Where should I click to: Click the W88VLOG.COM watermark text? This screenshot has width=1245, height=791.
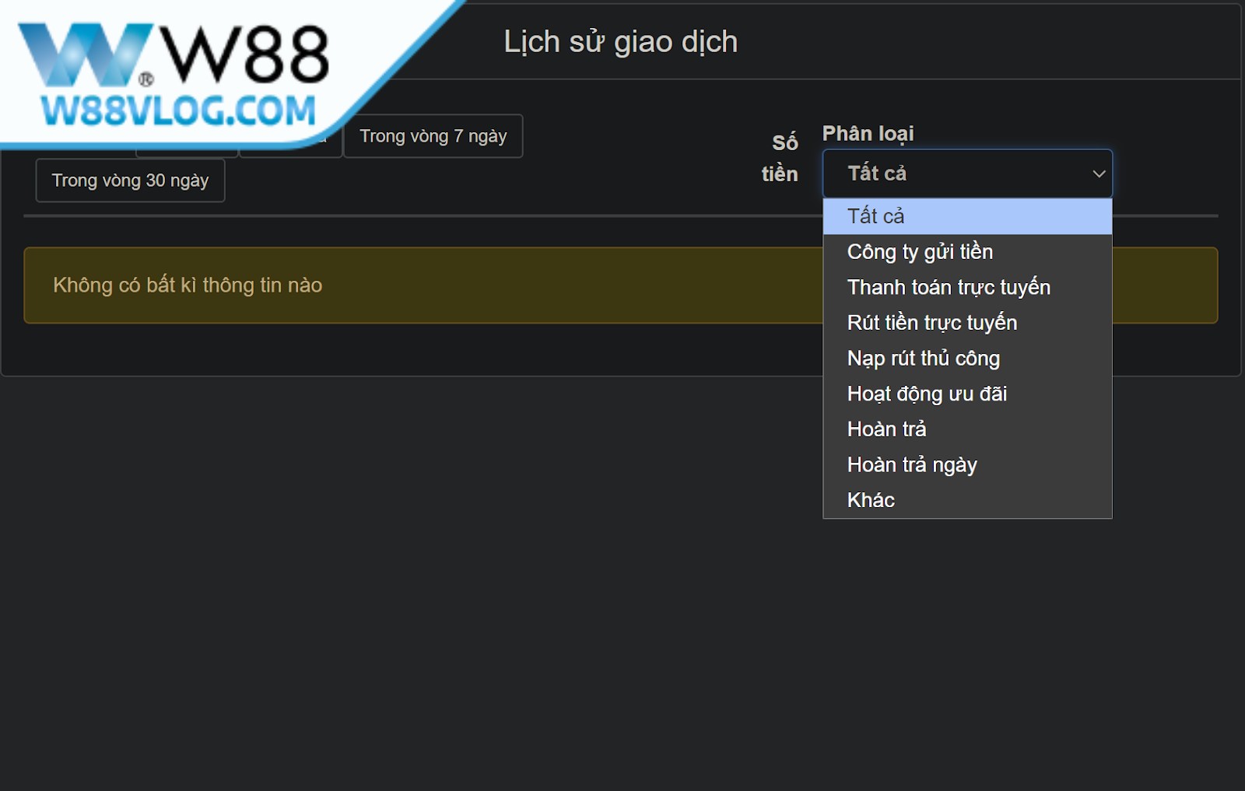[x=179, y=111]
